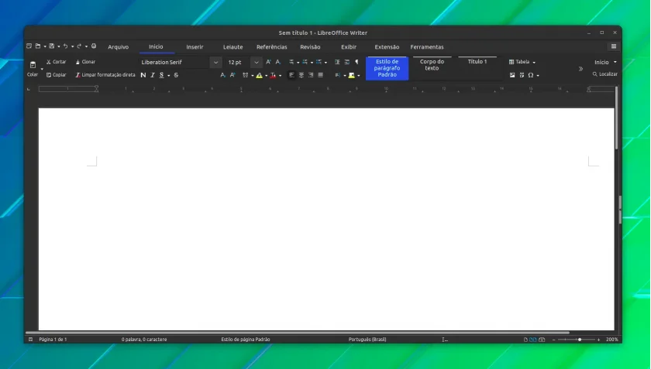The image size is (651, 369).
Task: Click the numbered list icon
Action: 305,62
